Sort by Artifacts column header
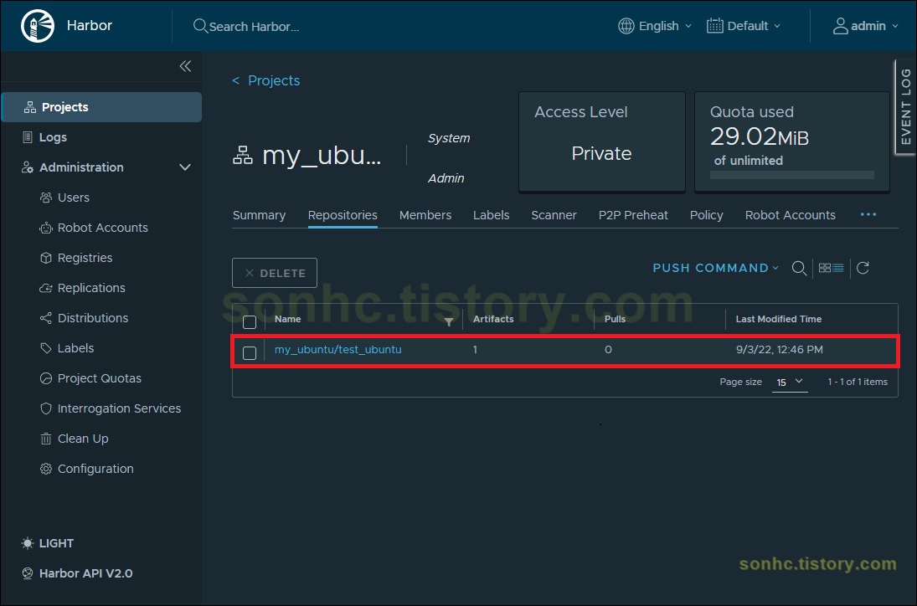917x606 pixels. (493, 319)
